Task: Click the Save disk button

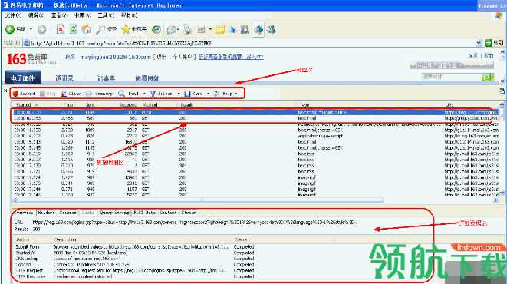Action: click(193, 94)
